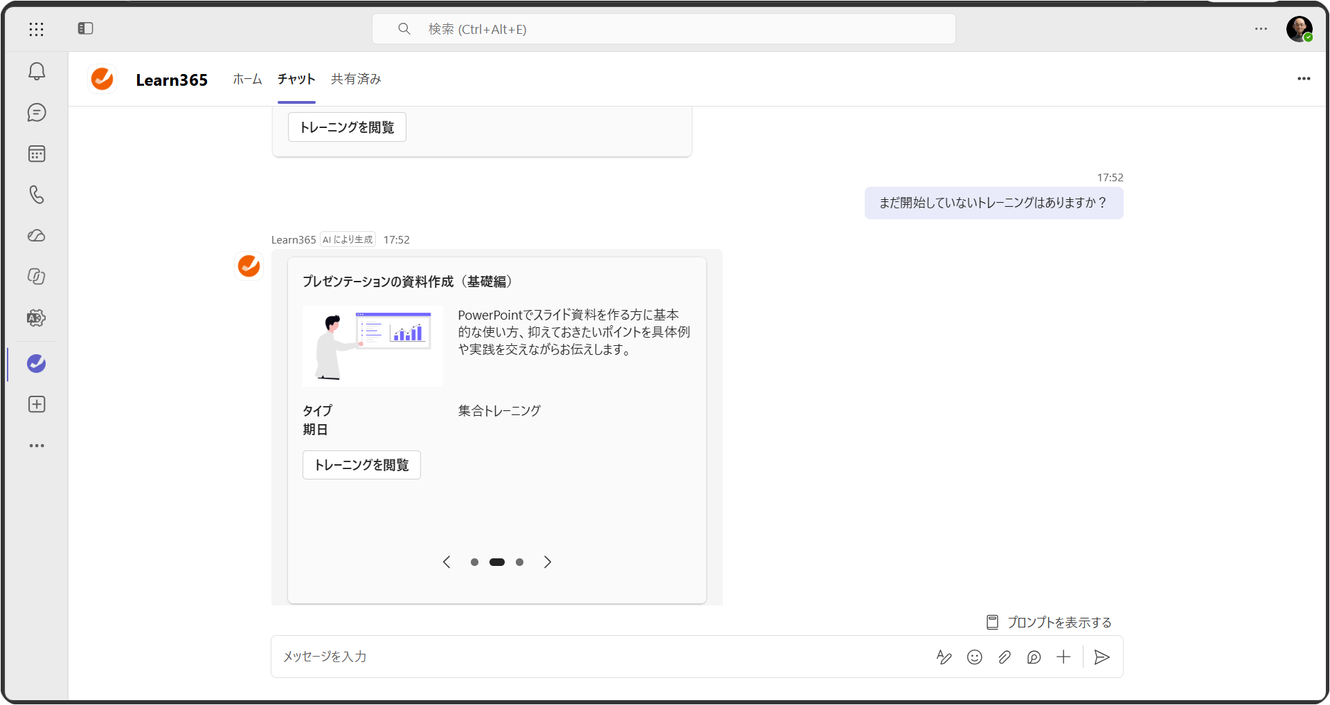Open the app launcher grid icon
Viewport: 1330px width, 705px height.
(x=36, y=29)
